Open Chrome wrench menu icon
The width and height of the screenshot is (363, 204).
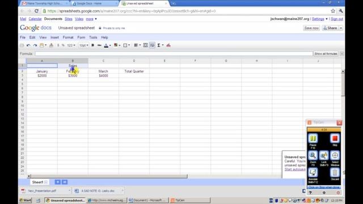(340, 11)
